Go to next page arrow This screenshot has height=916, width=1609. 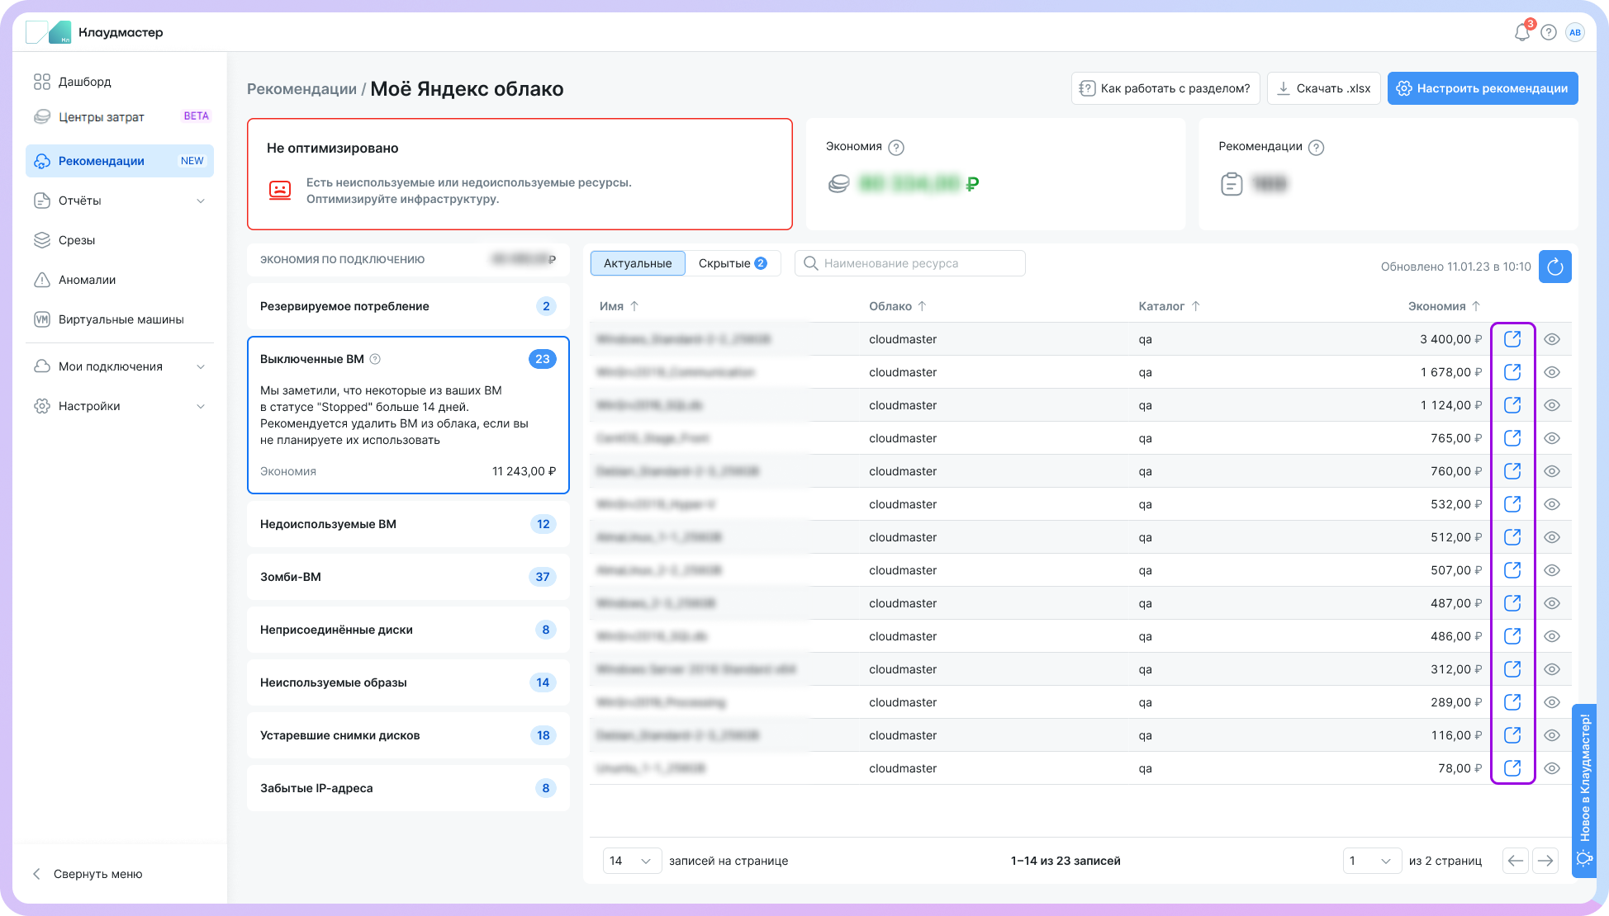click(x=1545, y=861)
